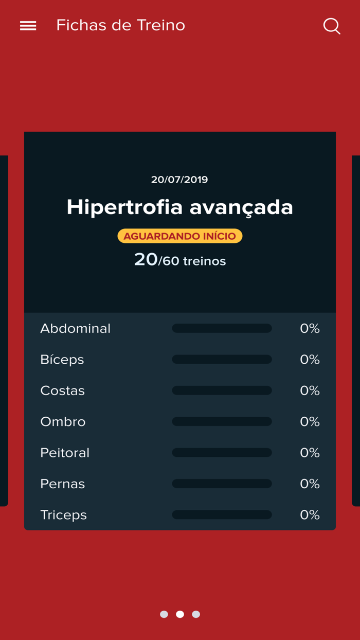
Task: Select the second pagination dot
Action: (180, 614)
